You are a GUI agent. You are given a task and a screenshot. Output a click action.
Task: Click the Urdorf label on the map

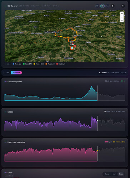click(x=119, y=59)
